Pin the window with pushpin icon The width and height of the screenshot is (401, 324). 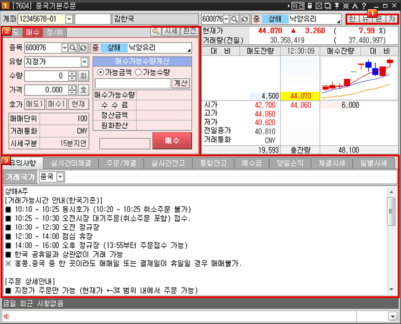tap(337, 6)
